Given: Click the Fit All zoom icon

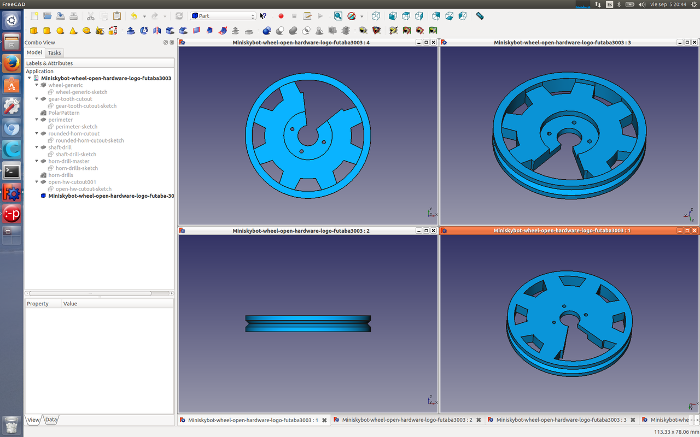Looking at the screenshot, I should (x=338, y=16).
